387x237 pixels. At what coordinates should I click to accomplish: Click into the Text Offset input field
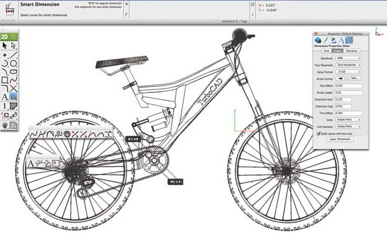point(348,86)
